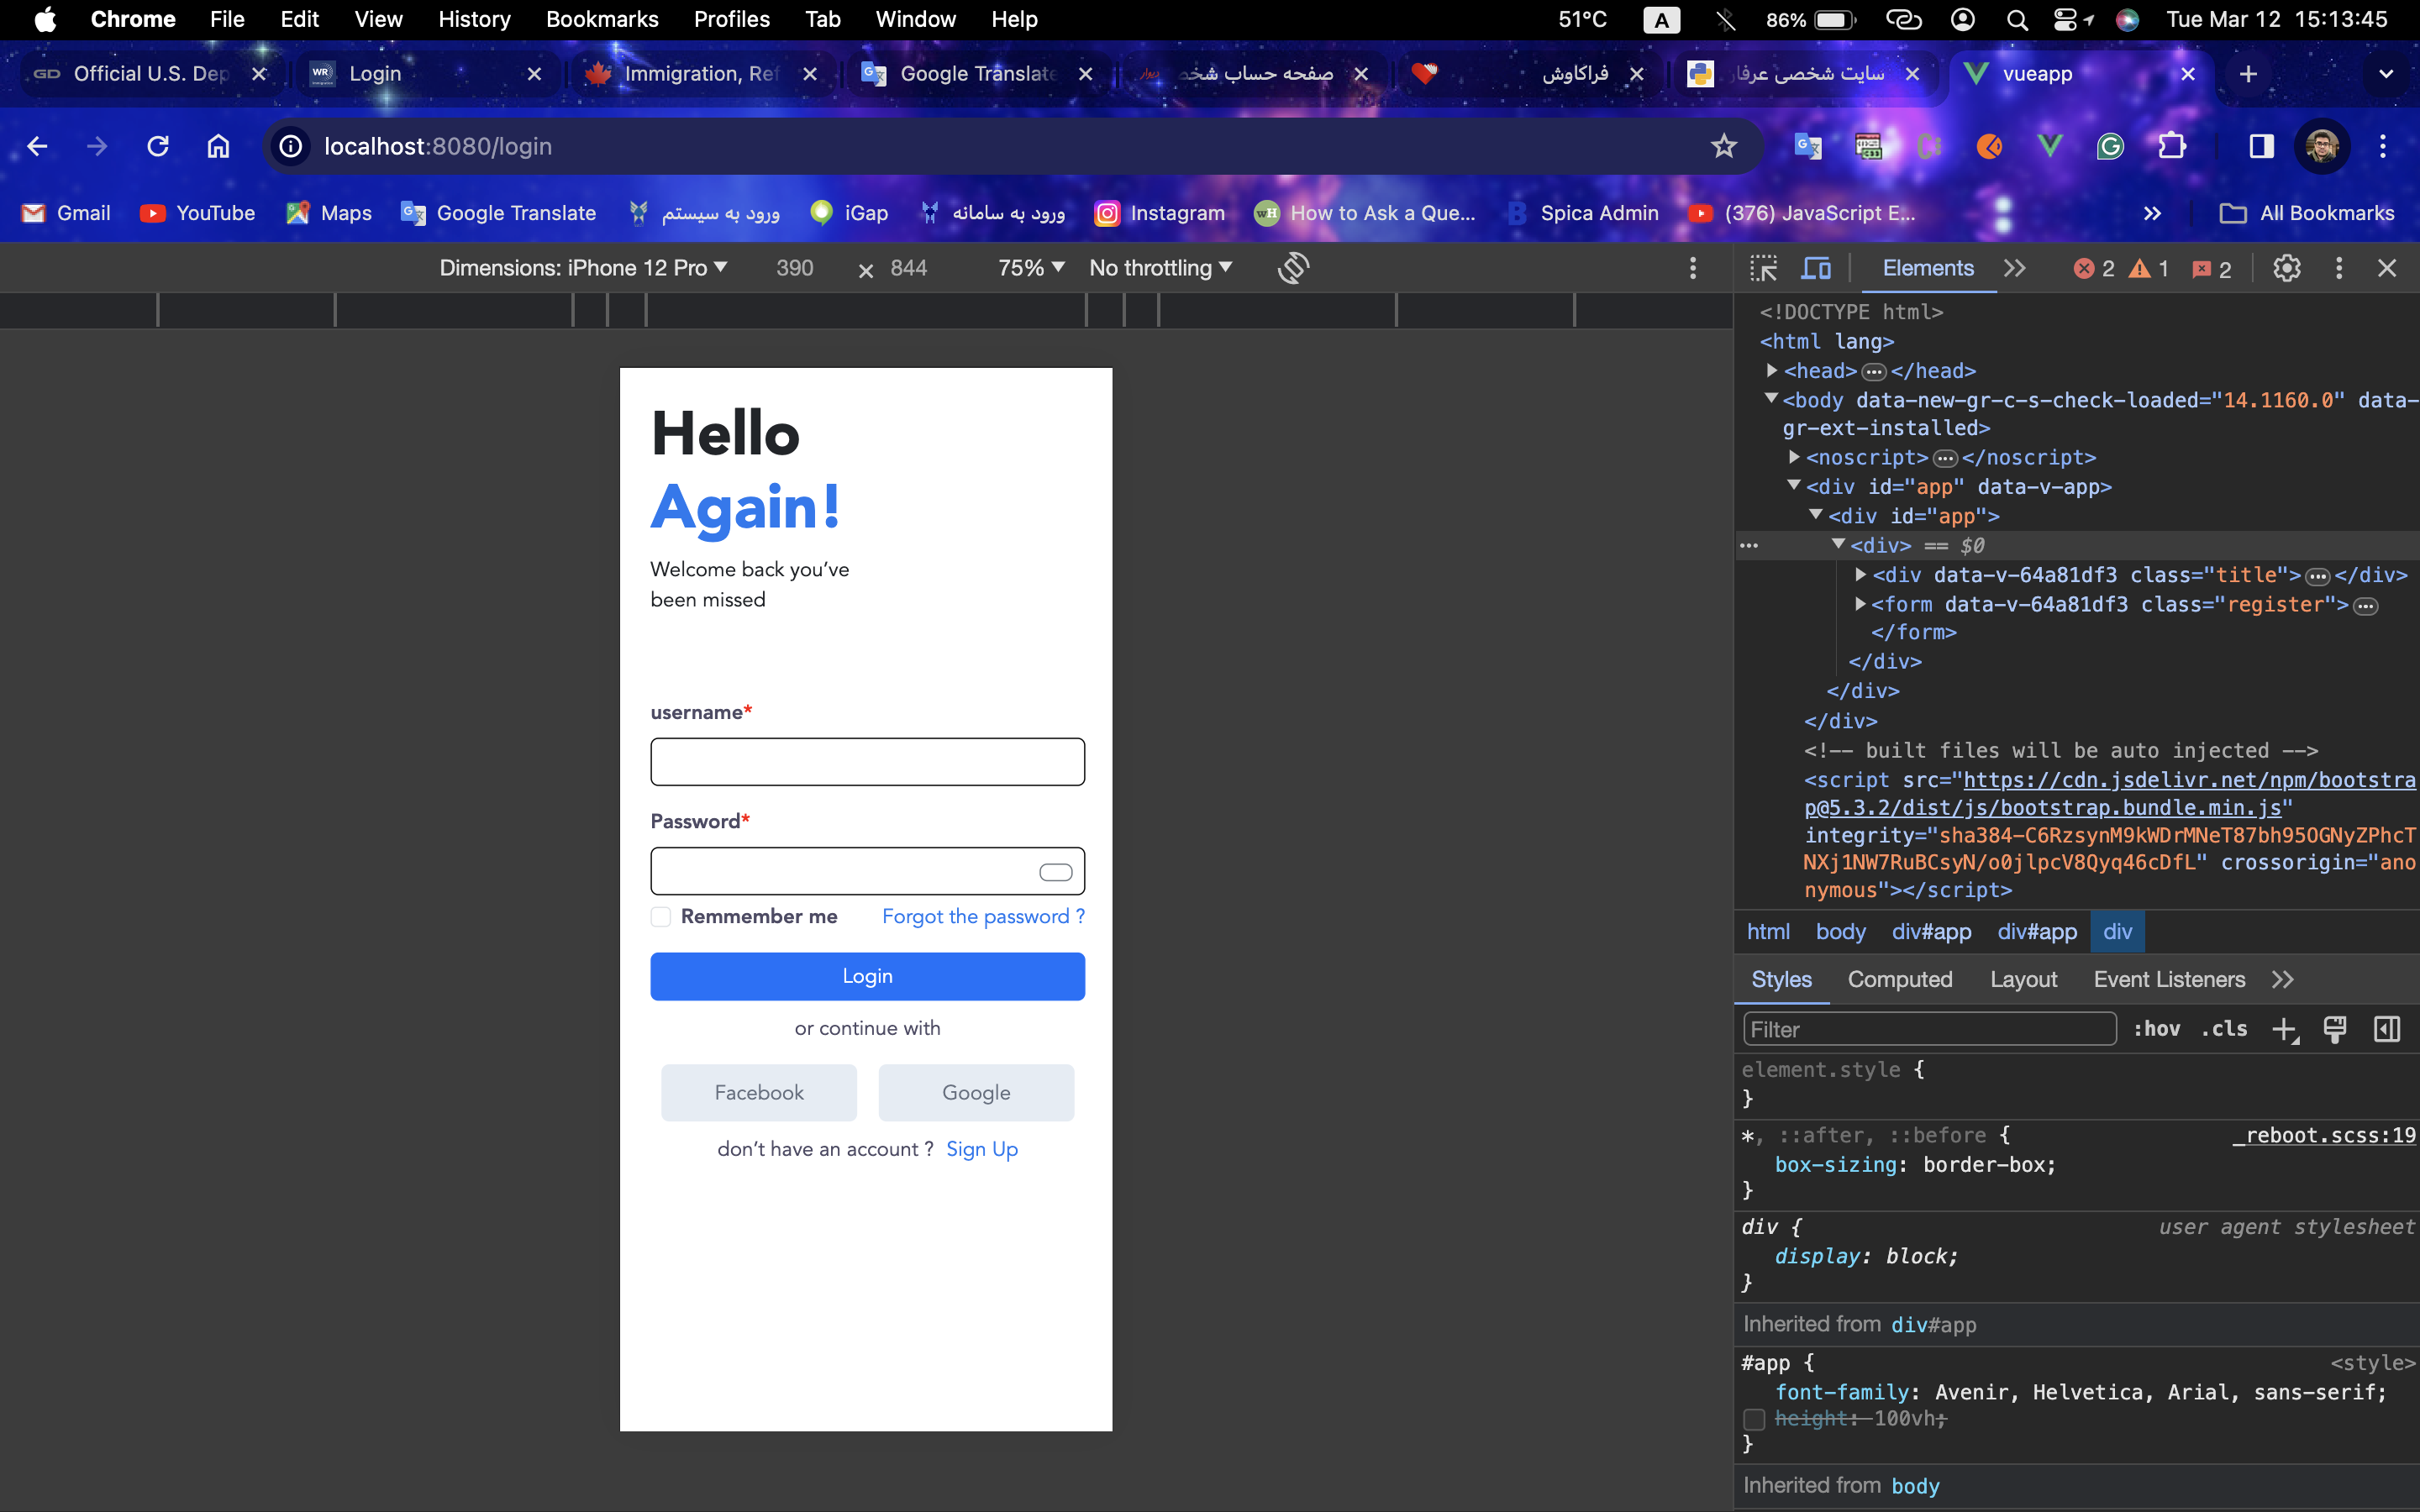
Task: Follow the Forgot the password link
Action: 983,917
